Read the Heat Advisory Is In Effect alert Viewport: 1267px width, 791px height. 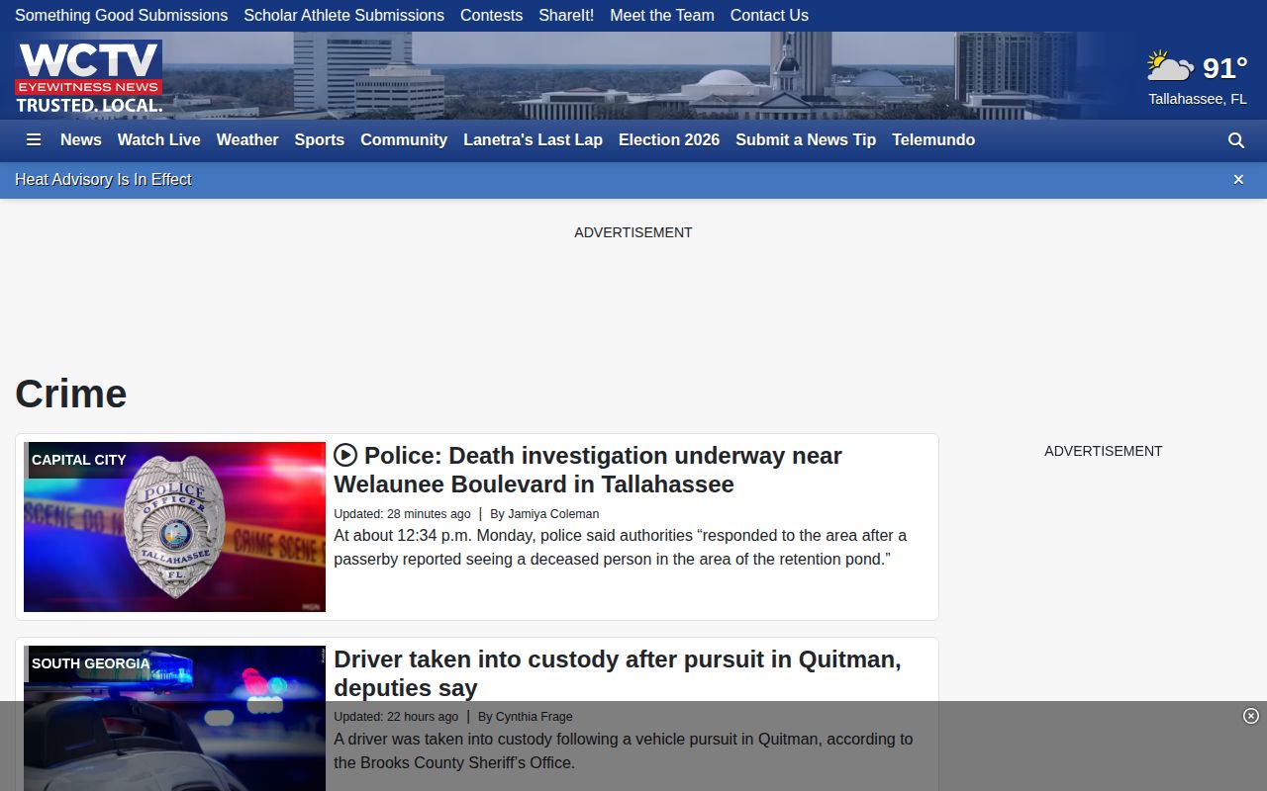click(103, 180)
